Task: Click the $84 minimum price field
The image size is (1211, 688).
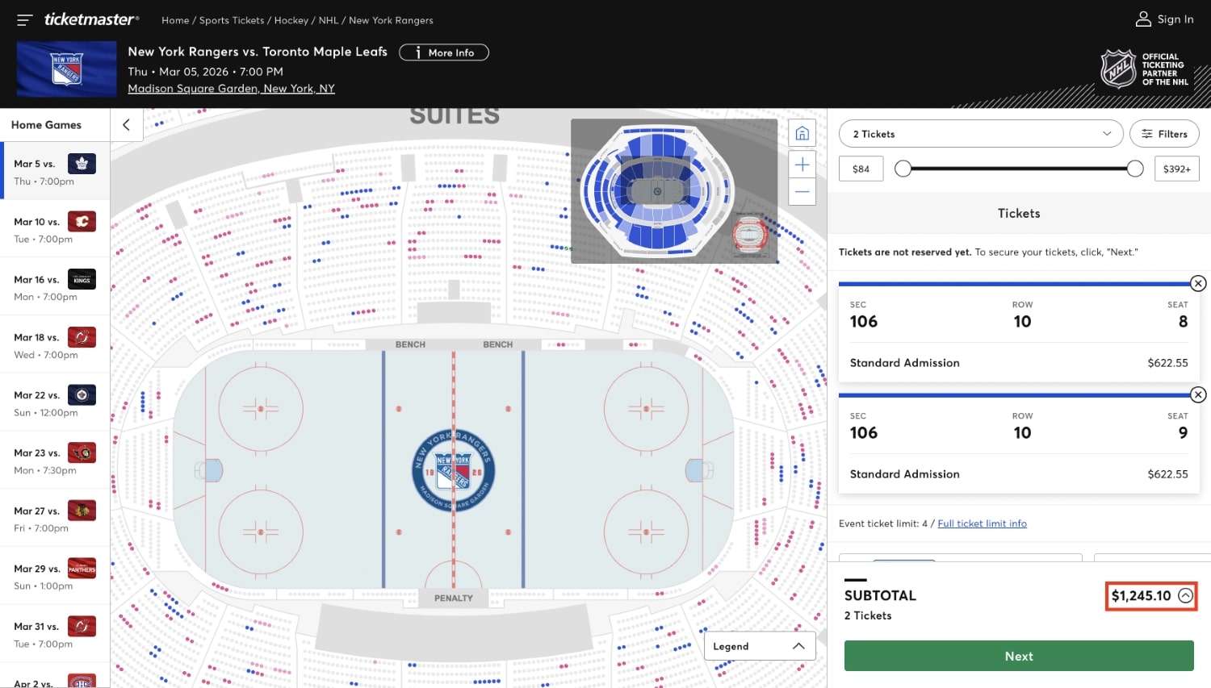Action: coord(861,169)
